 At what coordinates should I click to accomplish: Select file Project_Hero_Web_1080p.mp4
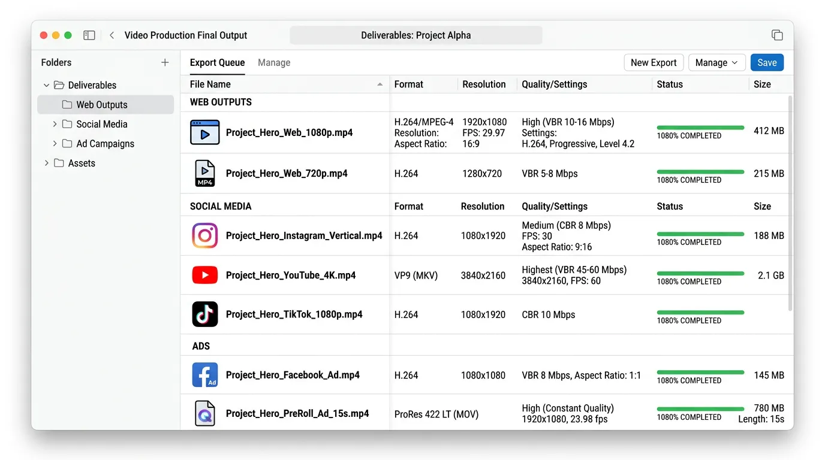[x=289, y=132]
